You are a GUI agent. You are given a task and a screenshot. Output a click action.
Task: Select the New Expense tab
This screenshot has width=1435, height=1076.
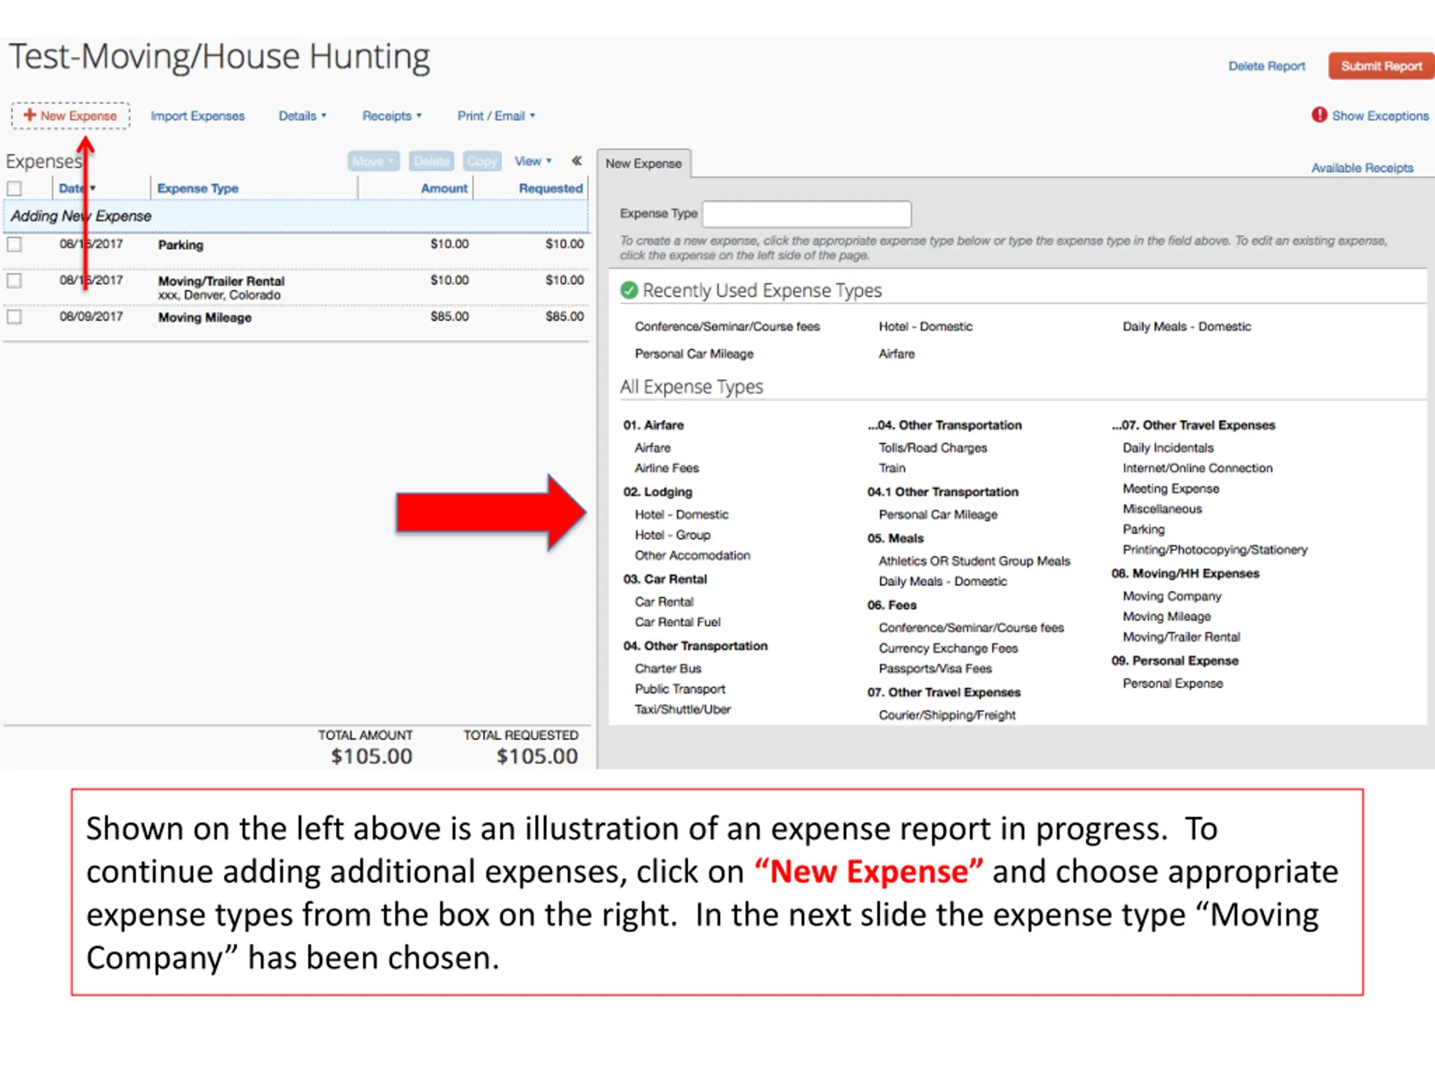click(643, 164)
